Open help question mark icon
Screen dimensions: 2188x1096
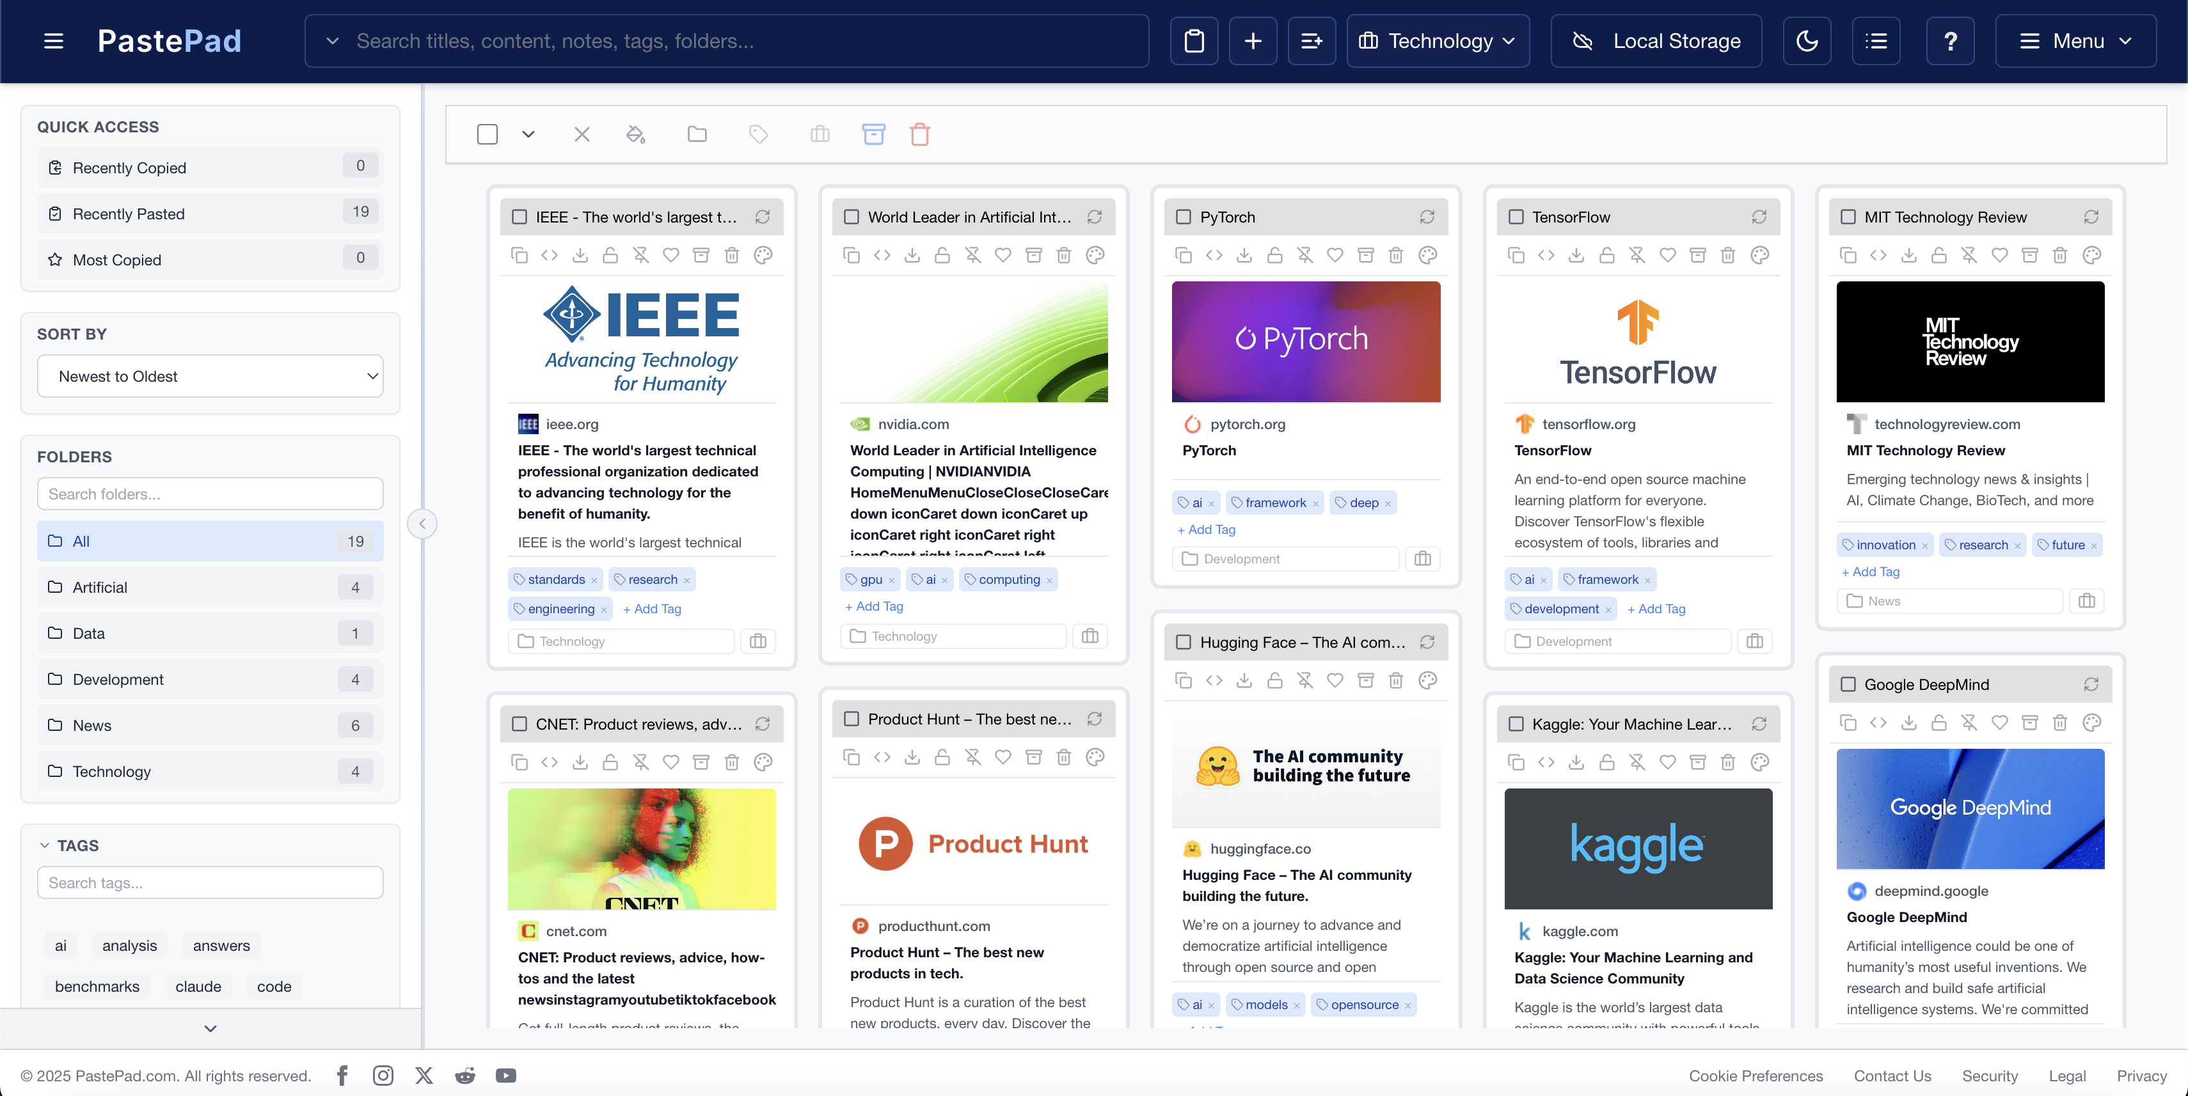[1950, 41]
